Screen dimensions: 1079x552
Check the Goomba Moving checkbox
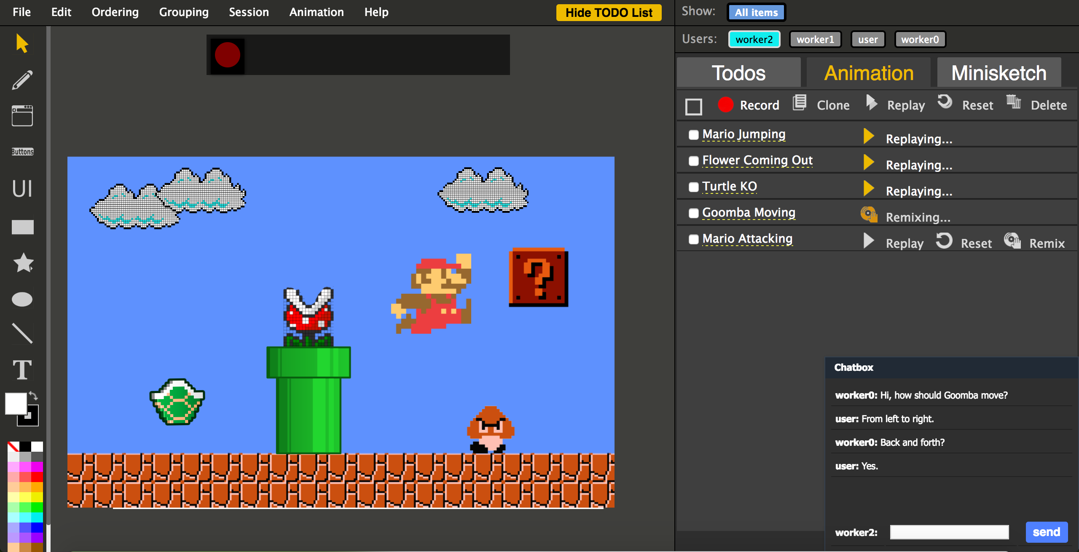pos(693,213)
